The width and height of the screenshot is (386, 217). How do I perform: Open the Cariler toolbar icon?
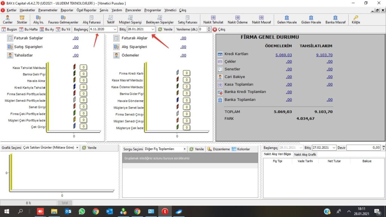point(8,19)
